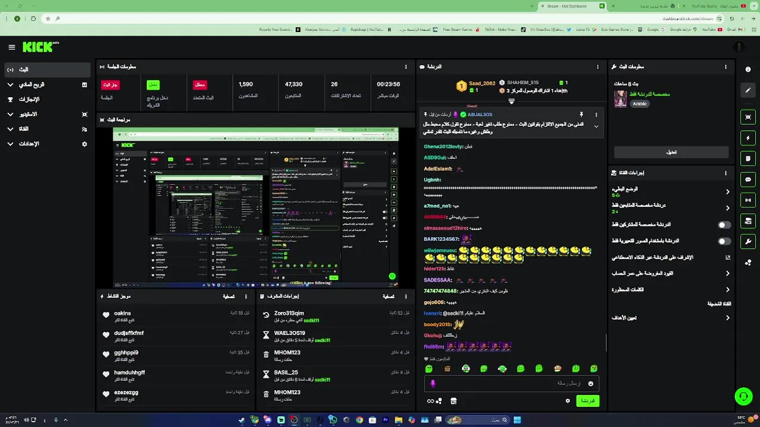Toggle chat bubble widget icon in rail
This screenshot has width=760, height=427.
(748, 180)
